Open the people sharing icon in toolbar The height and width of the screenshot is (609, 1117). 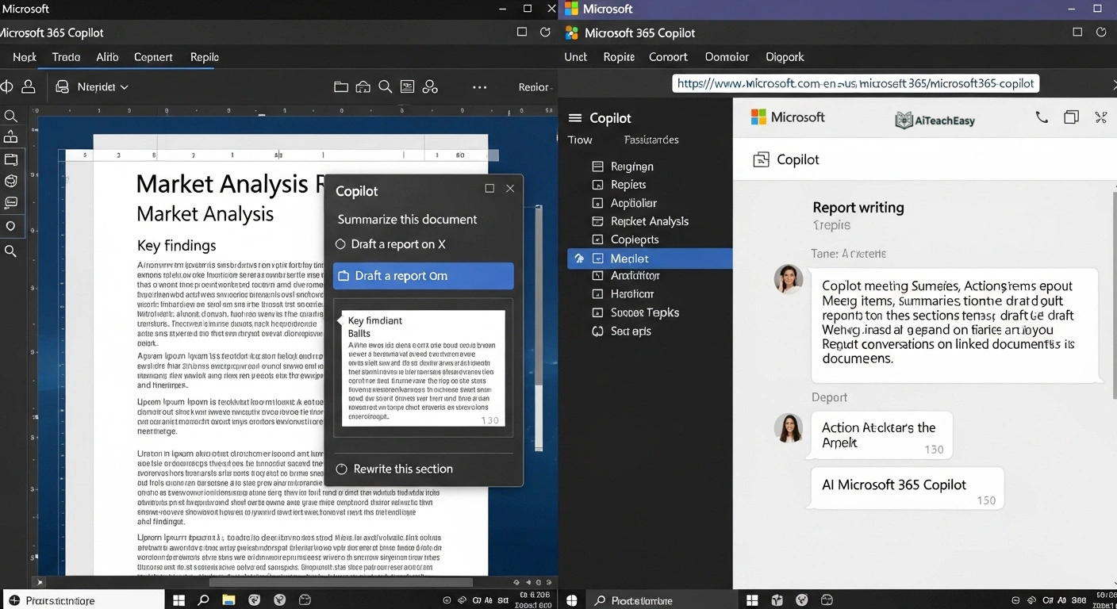pyautogui.click(x=431, y=86)
